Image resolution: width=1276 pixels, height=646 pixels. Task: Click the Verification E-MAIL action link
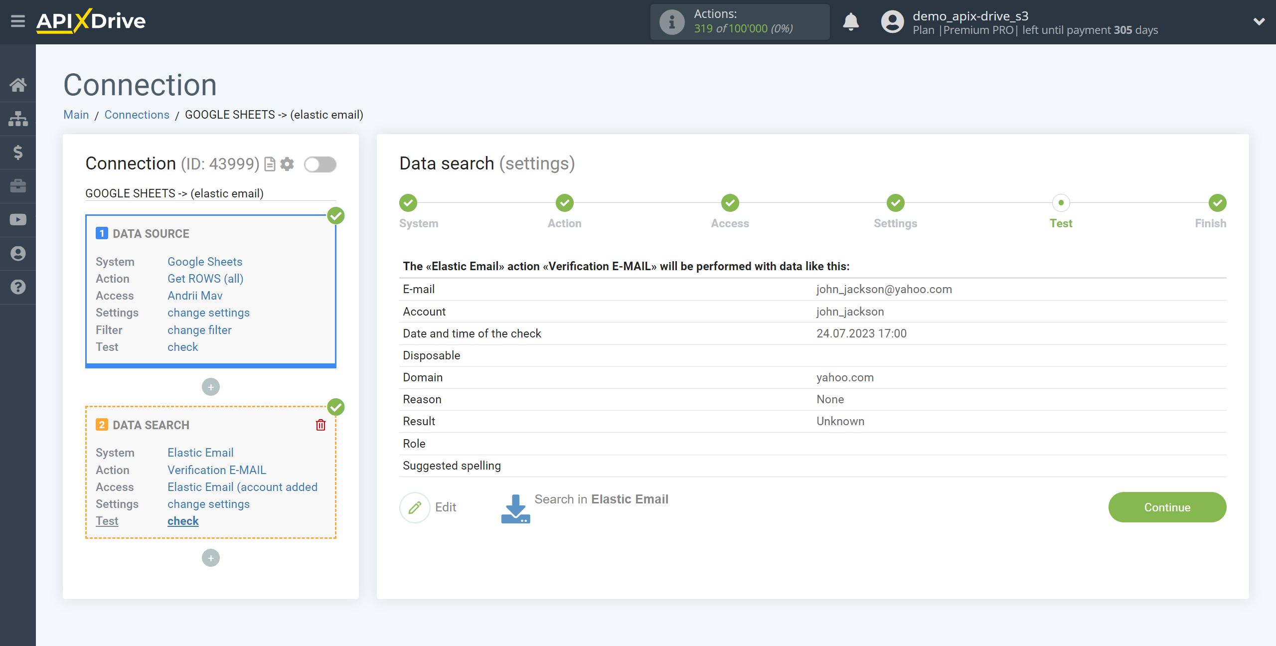pos(217,470)
